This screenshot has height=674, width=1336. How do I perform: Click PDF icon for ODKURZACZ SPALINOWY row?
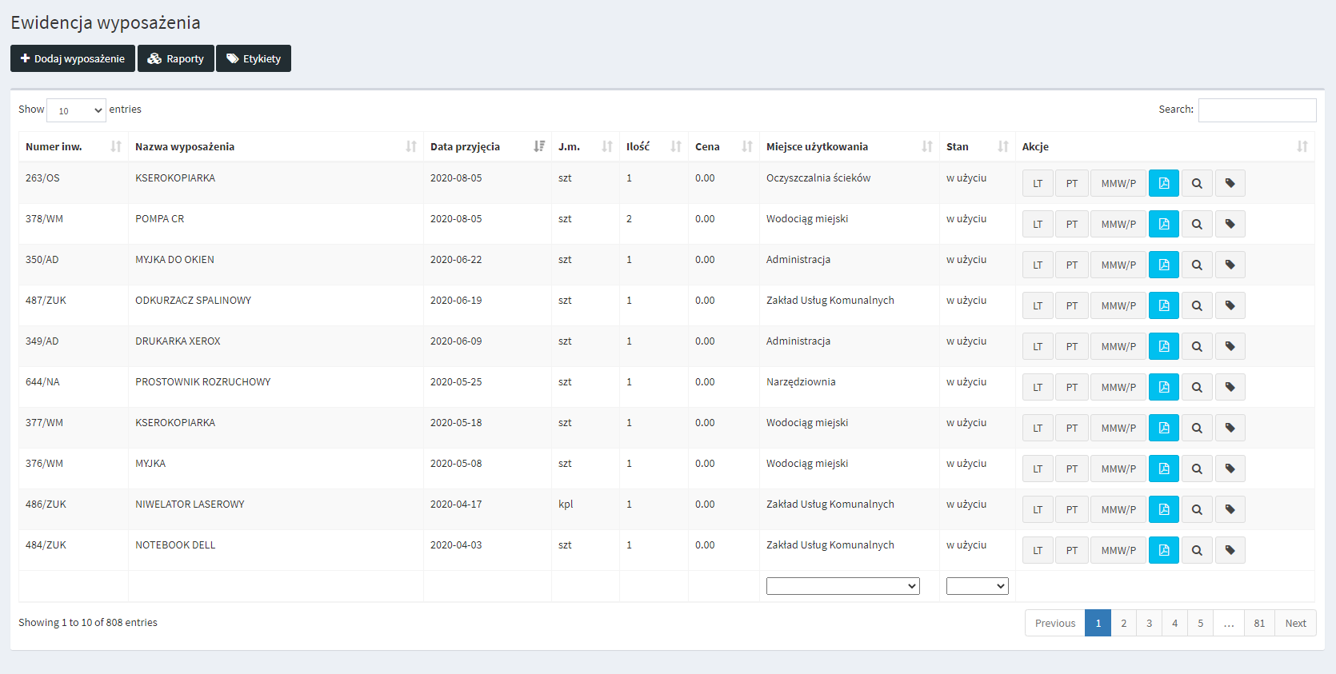coord(1163,305)
